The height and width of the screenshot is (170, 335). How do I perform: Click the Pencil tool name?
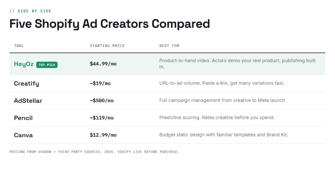coord(23,118)
